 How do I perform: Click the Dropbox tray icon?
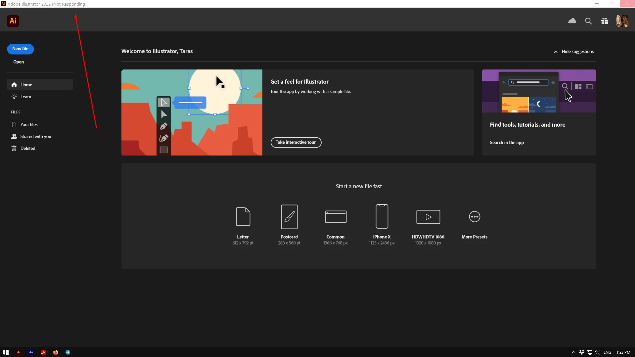coord(581,352)
